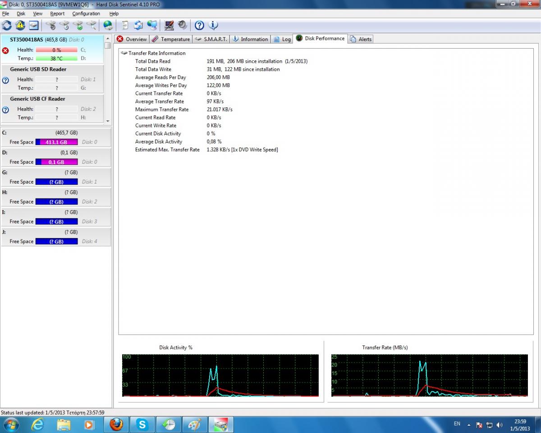Click the Refresh disk information toolbar icon
This screenshot has width=541, height=433.
click(x=7, y=25)
